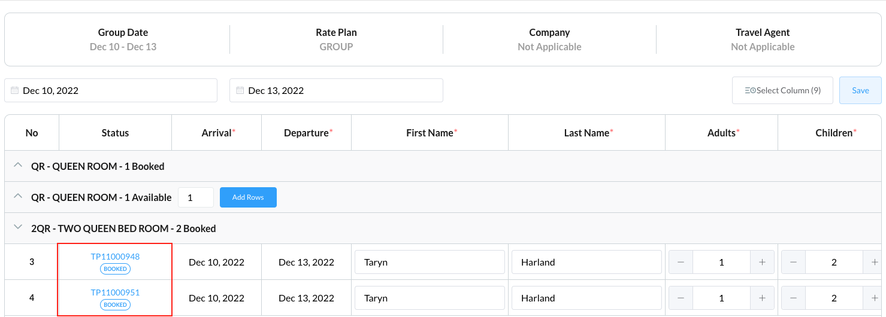The height and width of the screenshot is (317, 886).
Task: Edit Last Name field in row 4
Action: 586,298
